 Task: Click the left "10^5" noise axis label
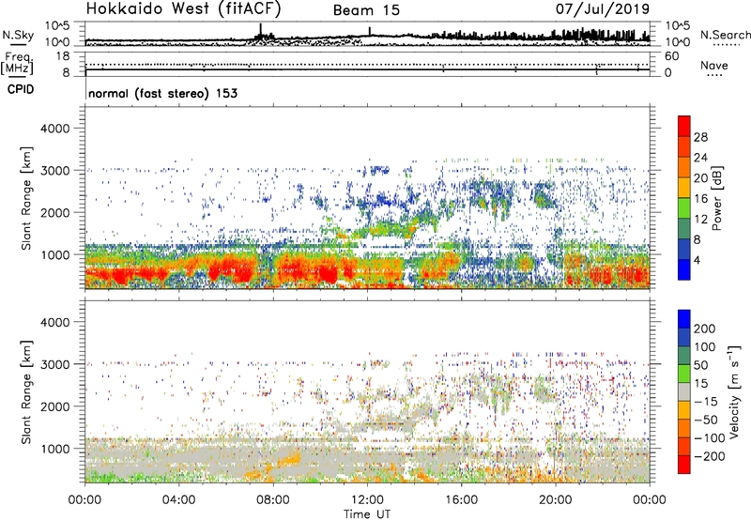(x=57, y=26)
